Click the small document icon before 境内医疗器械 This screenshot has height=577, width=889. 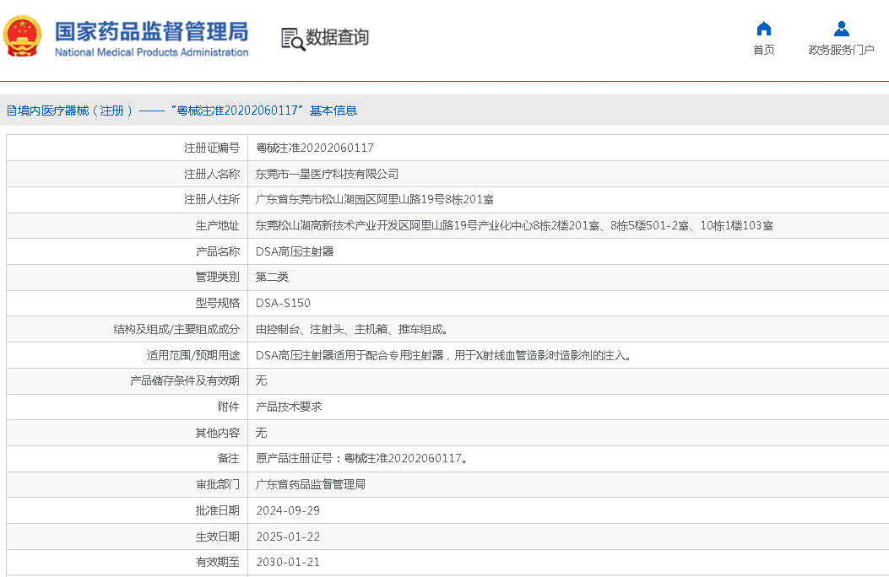[x=12, y=111]
